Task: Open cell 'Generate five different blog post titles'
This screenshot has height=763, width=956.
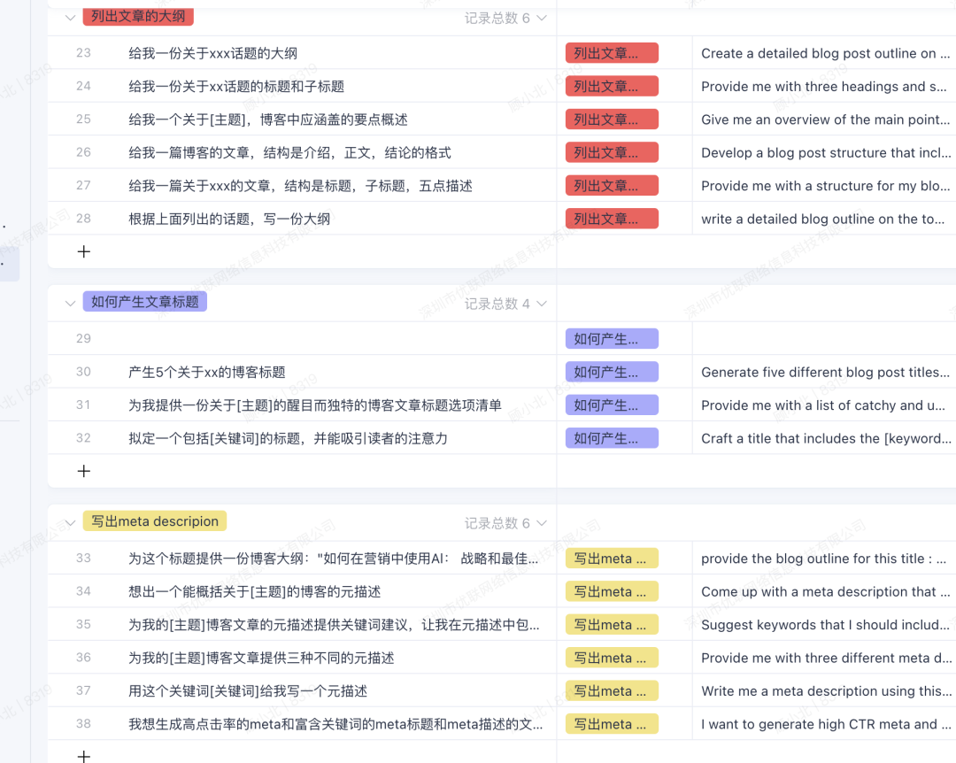Action: [x=824, y=372]
